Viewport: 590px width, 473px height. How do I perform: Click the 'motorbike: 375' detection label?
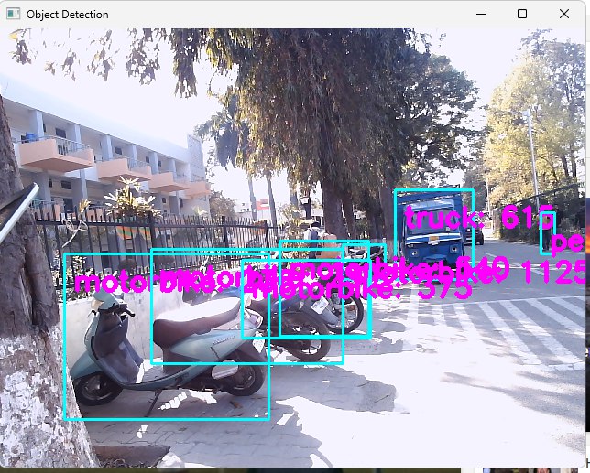pyautogui.click(x=361, y=289)
